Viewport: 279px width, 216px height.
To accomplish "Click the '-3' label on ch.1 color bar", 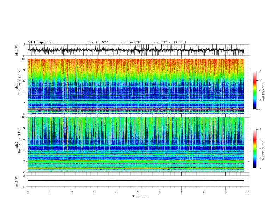I will coord(260,71).
